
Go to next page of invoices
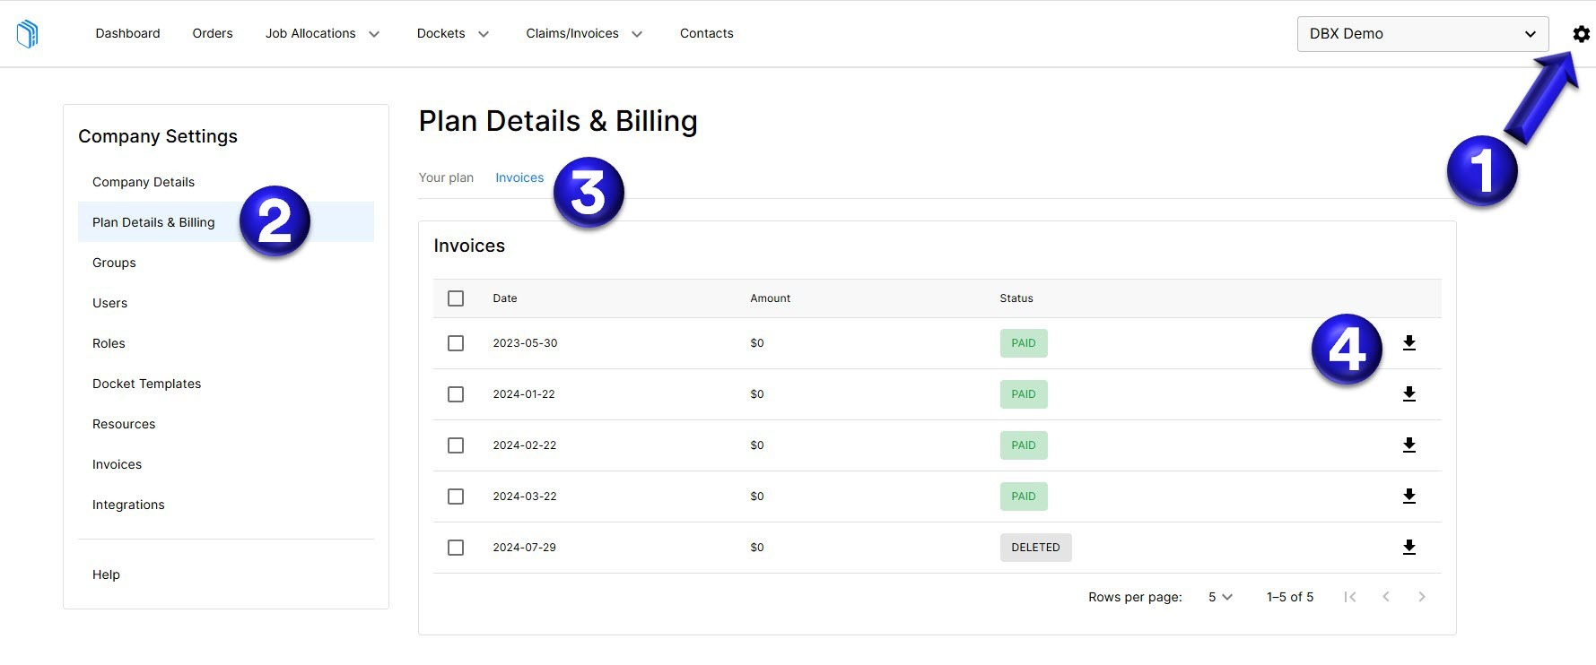tap(1421, 597)
